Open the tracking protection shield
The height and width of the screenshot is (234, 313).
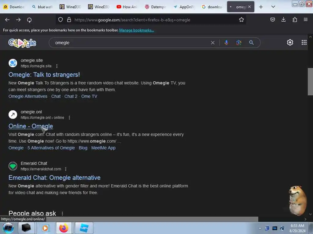click(61, 19)
